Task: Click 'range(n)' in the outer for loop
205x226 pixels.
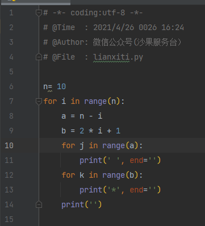Action: pyautogui.click(x=102, y=102)
